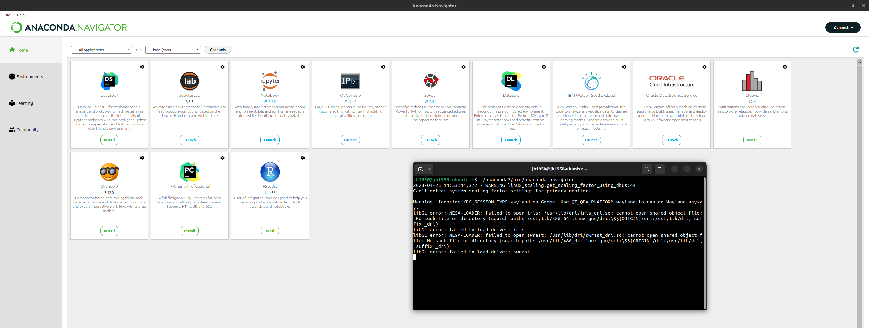The height and width of the screenshot is (328, 869).
Task: Click the Jupyter Notebook logo
Action: (x=270, y=81)
